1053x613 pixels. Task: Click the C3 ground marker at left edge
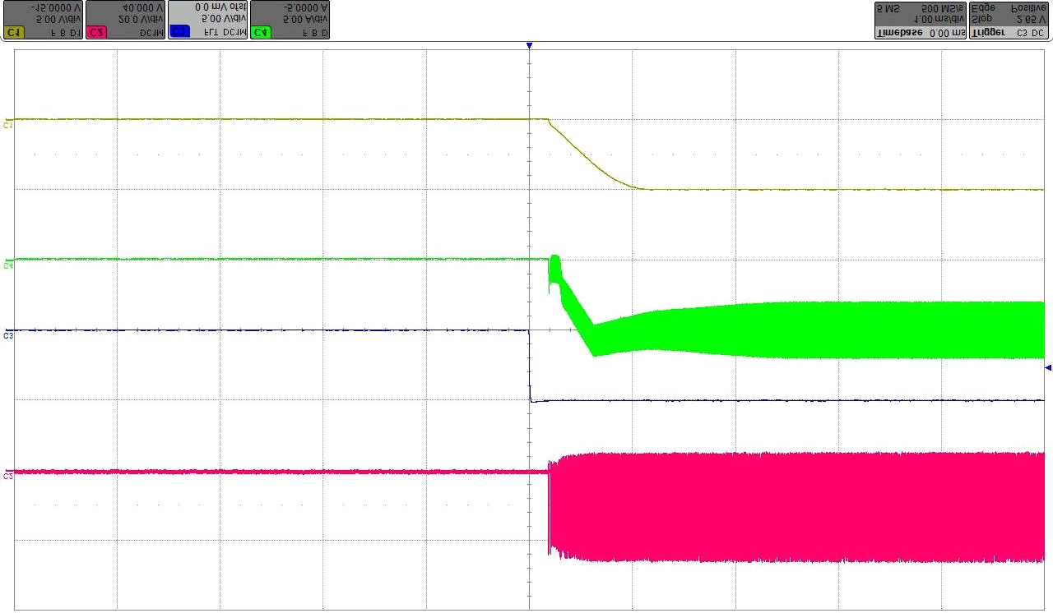(x=7, y=335)
